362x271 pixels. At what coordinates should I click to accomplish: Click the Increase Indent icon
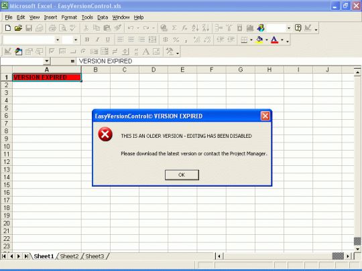231,39
